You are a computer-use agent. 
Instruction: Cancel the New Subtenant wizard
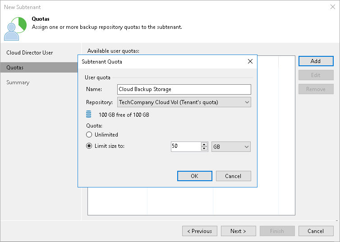[316, 231]
